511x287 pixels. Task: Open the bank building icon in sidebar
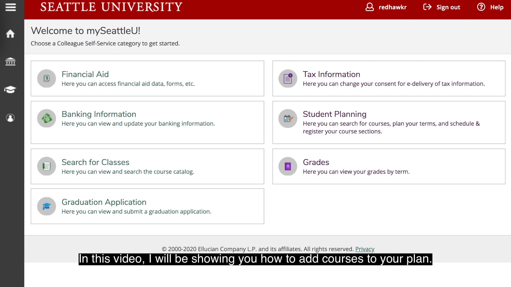coord(10,62)
